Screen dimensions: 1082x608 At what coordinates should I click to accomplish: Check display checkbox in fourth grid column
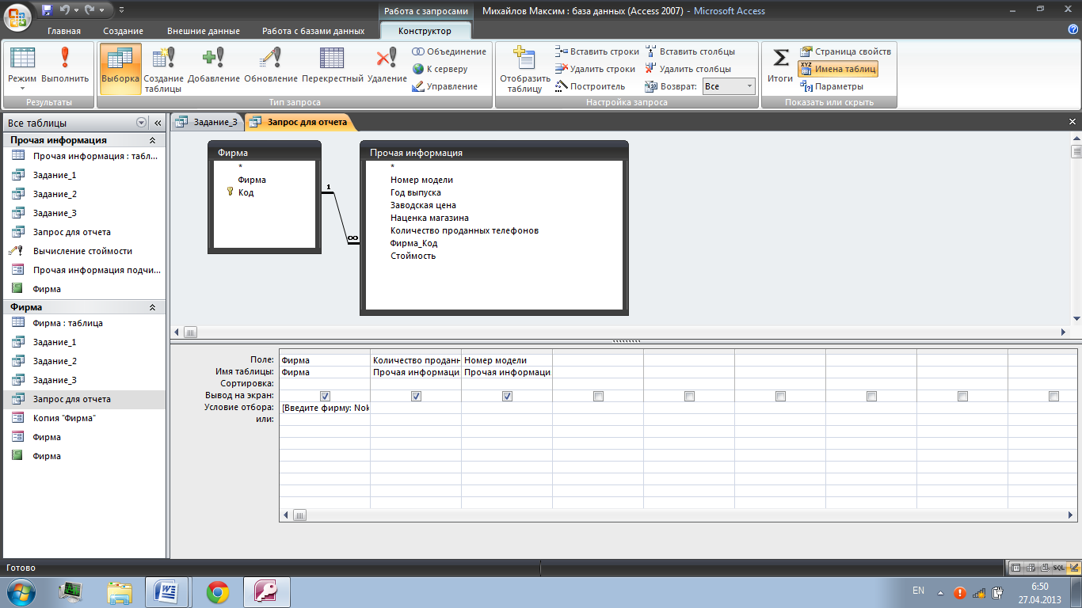tap(598, 396)
